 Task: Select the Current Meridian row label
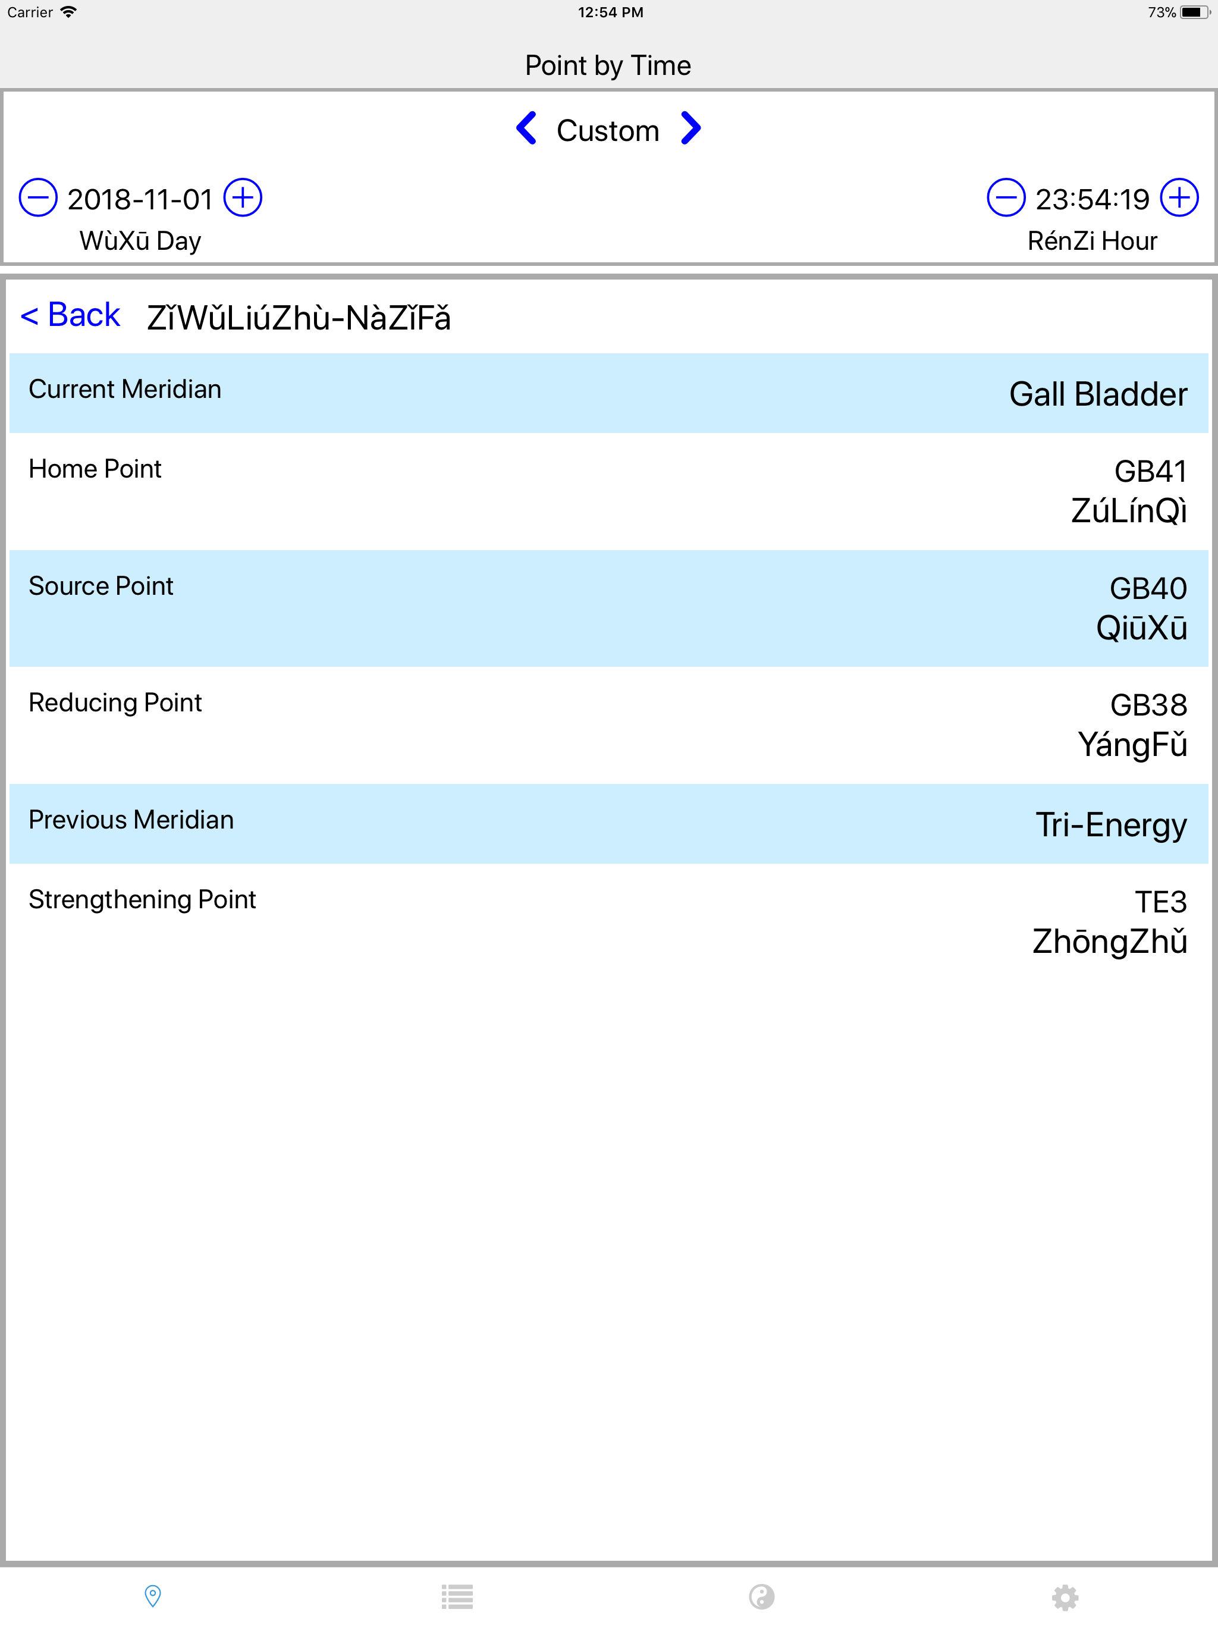tap(125, 390)
